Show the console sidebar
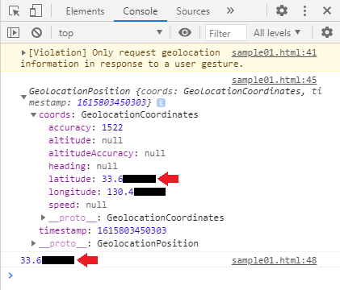Screen dimensions: 340x290 13,33
